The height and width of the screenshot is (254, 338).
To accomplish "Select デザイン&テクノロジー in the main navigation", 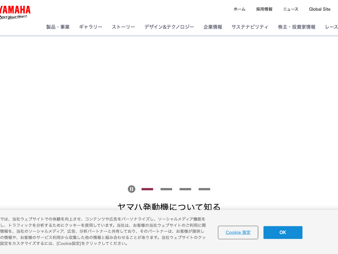I will pyautogui.click(x=169, y=27).
